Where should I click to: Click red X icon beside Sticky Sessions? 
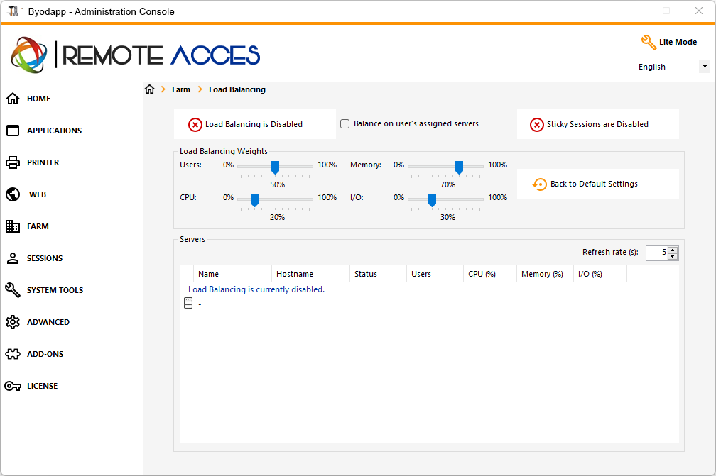point(536,124)
